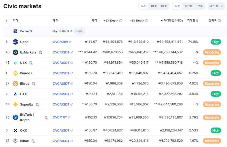This screenshot has width=227, height=147.
Task: Click the BtcTurk Kripto logo
Action: pos(16,117)
